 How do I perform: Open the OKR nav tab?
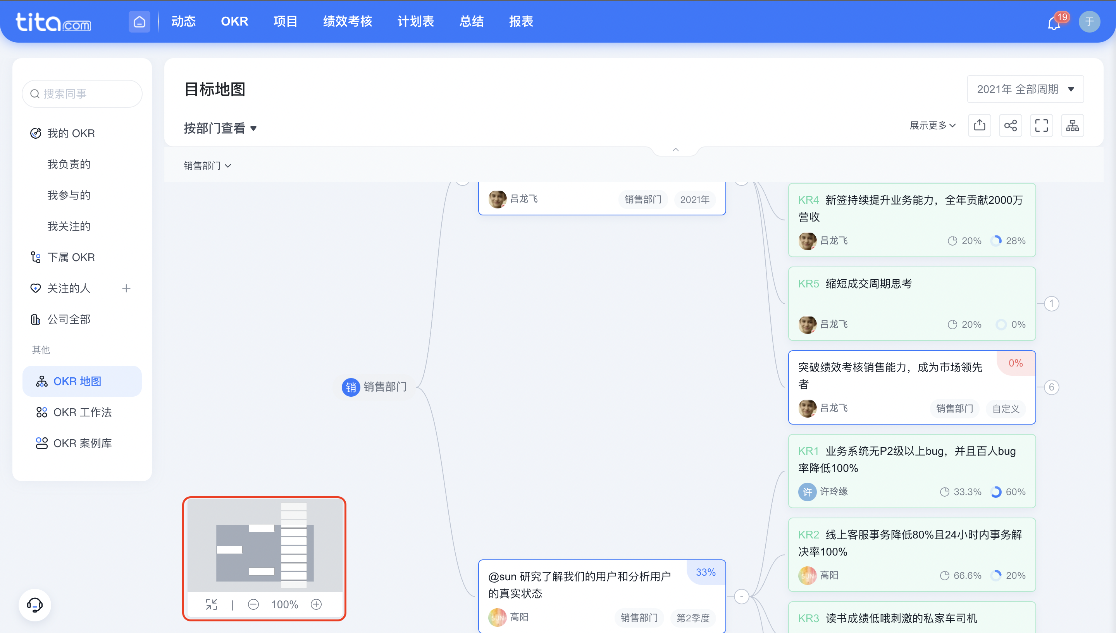234,21
